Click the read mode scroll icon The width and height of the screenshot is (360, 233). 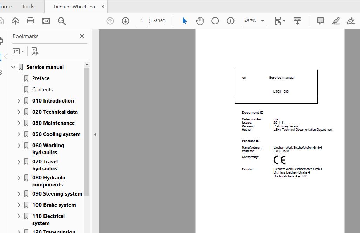pyautogui.click(x=298, y=21)
